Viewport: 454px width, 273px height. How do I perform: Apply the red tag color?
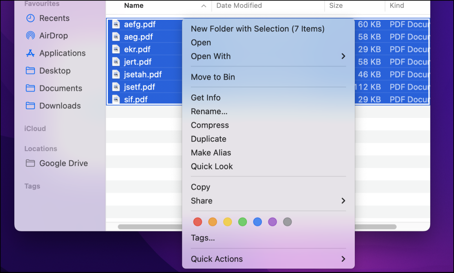(198, 222)
